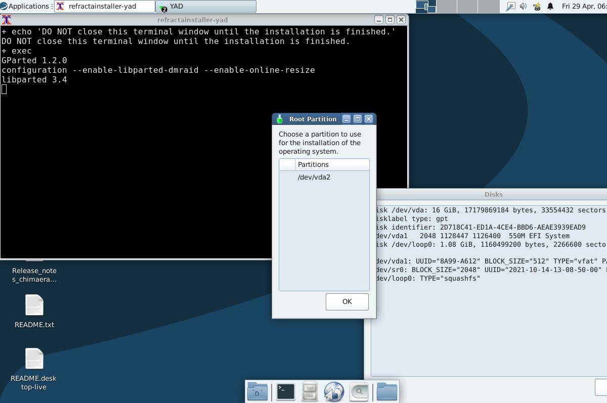Open the notification bell in the tray

point(549,7)
